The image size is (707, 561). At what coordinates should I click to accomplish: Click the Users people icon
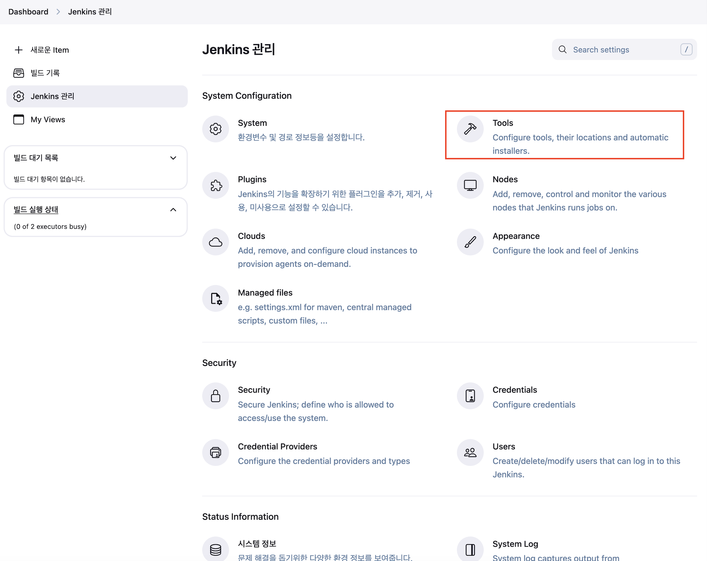(x=470, y=452)
